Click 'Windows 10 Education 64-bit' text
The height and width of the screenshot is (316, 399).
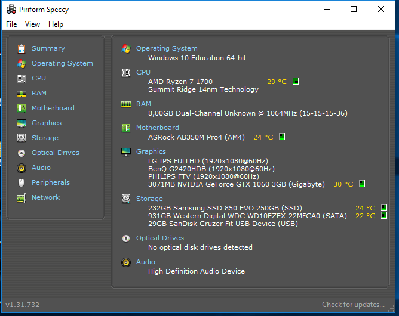point(197,58)
